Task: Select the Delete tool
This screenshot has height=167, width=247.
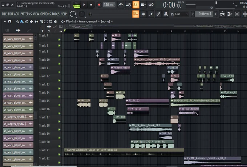Action: [x=27, y=21]
